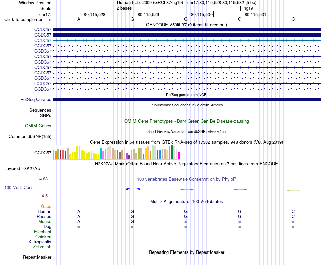Click the Gaps row label

pos(46,207)
